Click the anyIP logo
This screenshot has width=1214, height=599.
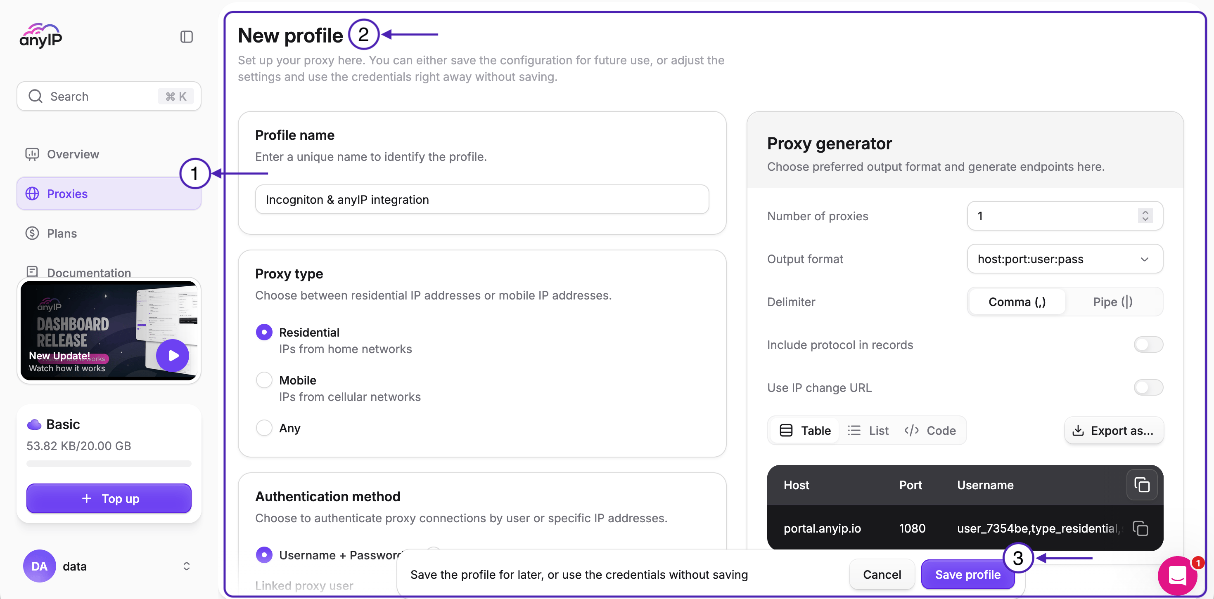[x=41, y=36]
